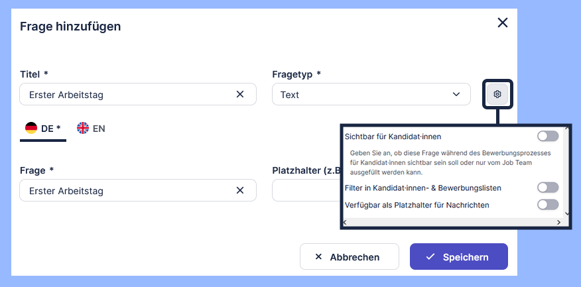Open the question settings gear icon

[x=497, y=94]
